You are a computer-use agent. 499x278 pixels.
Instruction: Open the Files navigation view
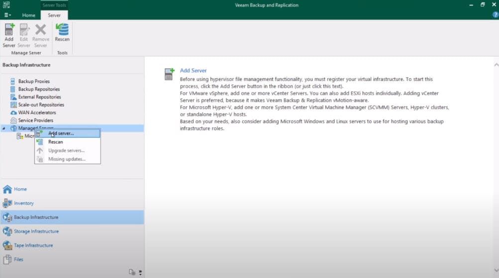(x=72, y=260)
